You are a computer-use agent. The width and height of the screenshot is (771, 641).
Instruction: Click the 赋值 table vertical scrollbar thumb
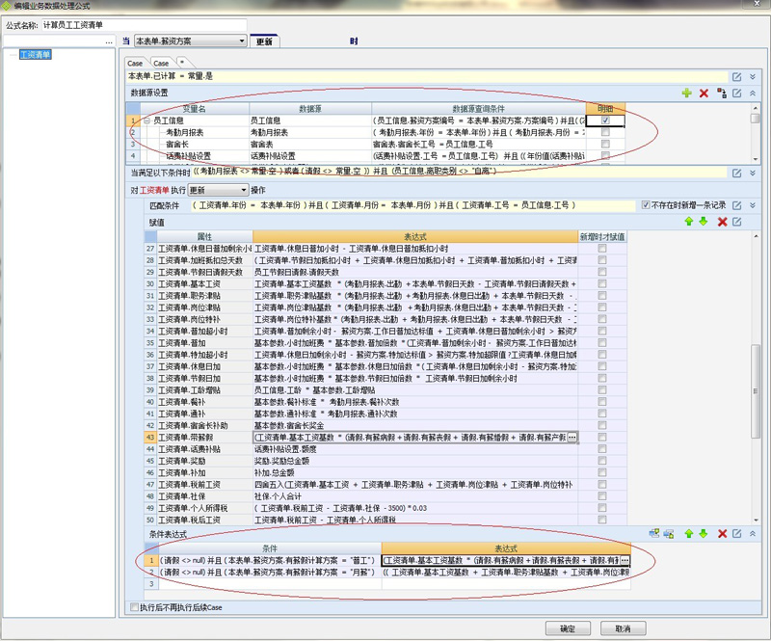(756, 391)
